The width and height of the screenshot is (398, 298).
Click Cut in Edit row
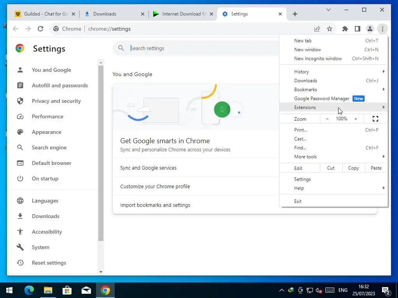pos(331,168)
